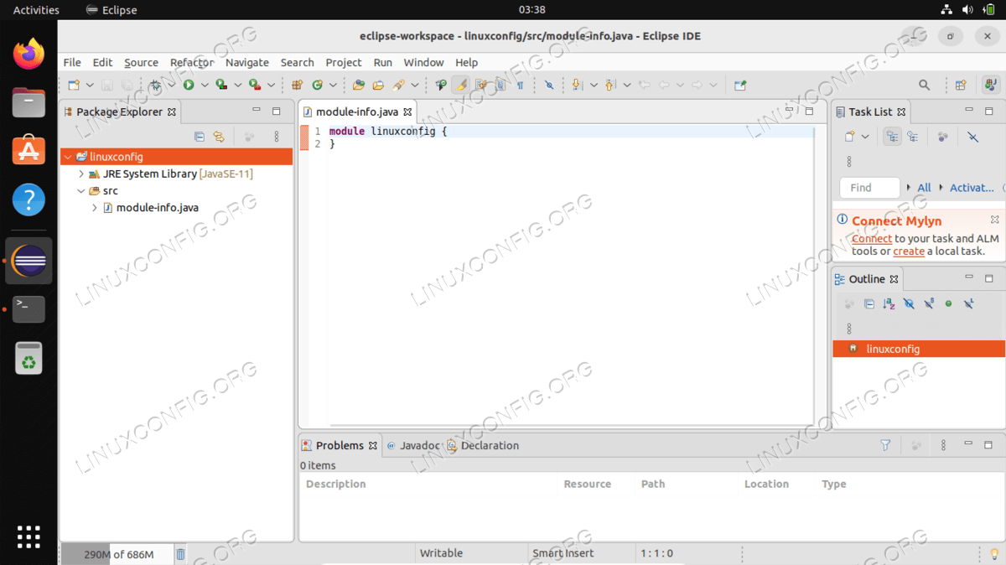Screen dimensions: 1006x565
Task: Open the Navigate menu
Action: coord(247,62)
